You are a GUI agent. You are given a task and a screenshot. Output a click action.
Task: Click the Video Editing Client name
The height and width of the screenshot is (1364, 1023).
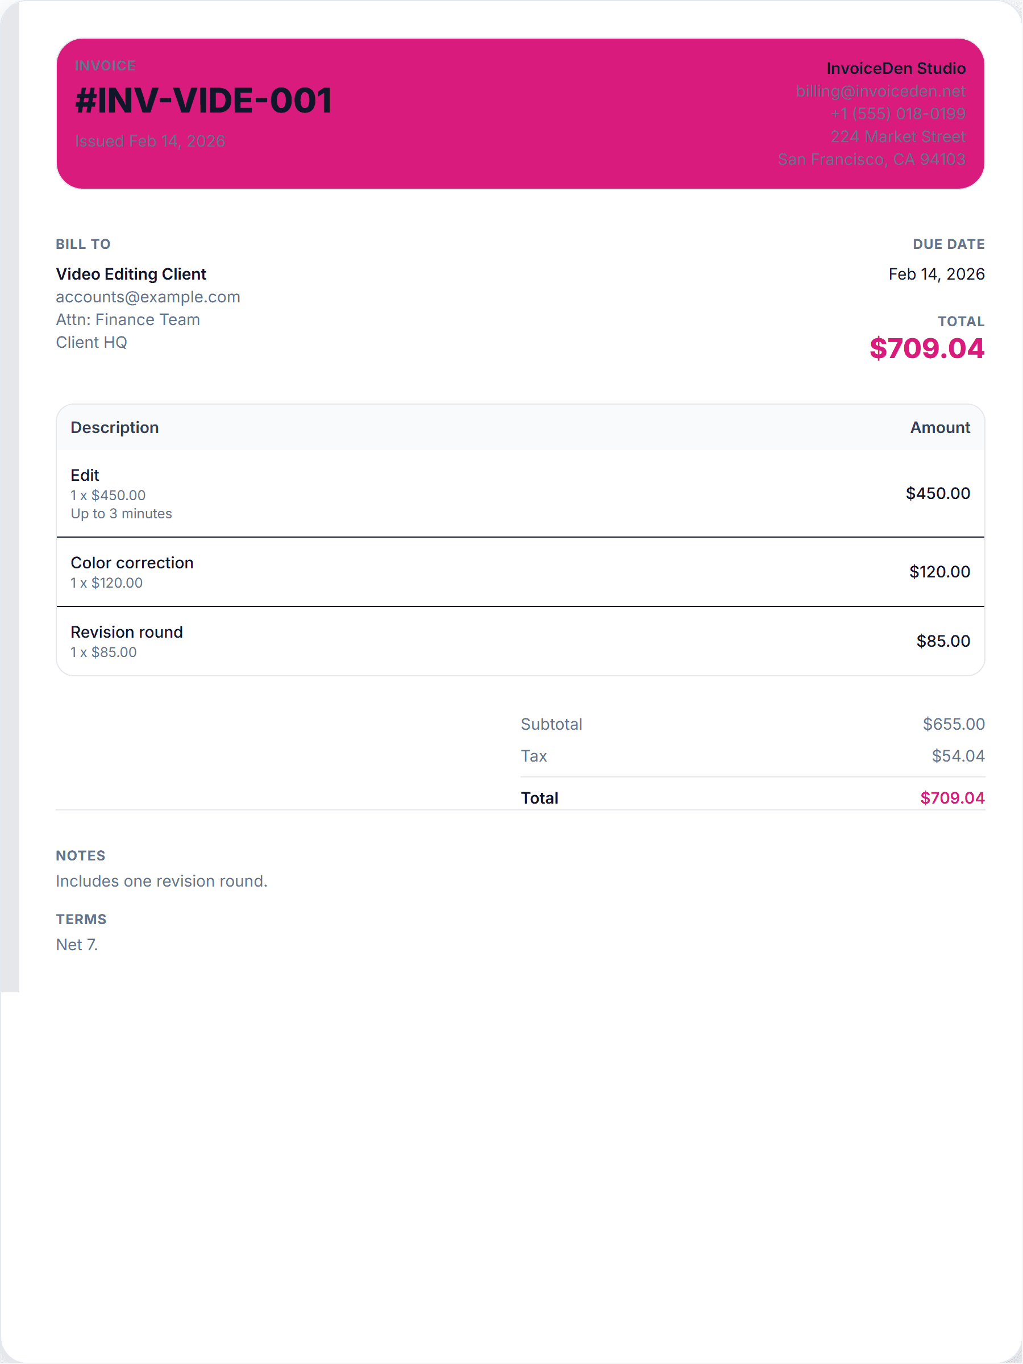[131, 274]
